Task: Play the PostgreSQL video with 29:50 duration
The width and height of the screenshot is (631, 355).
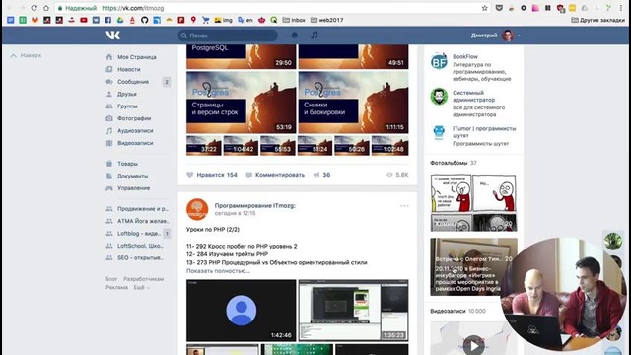Action: coord(241,57)
